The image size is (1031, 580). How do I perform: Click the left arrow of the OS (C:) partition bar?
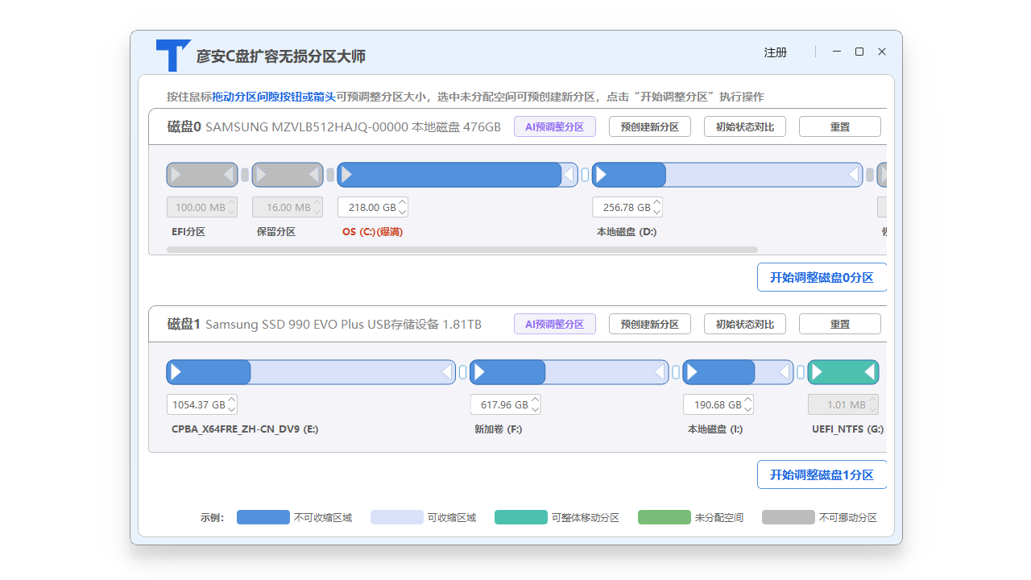[346, 174]
